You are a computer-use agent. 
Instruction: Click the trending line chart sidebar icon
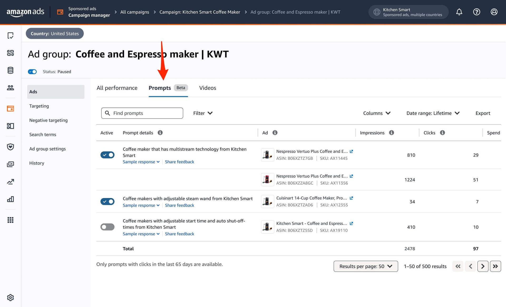[x=10, y=182]
